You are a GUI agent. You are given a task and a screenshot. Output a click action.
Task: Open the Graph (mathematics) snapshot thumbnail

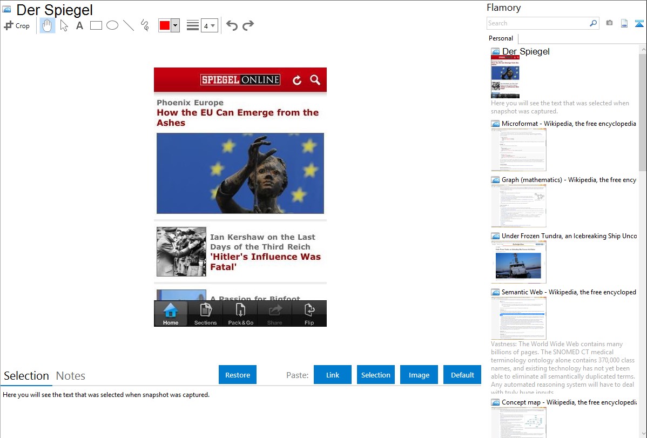point(518,206)
